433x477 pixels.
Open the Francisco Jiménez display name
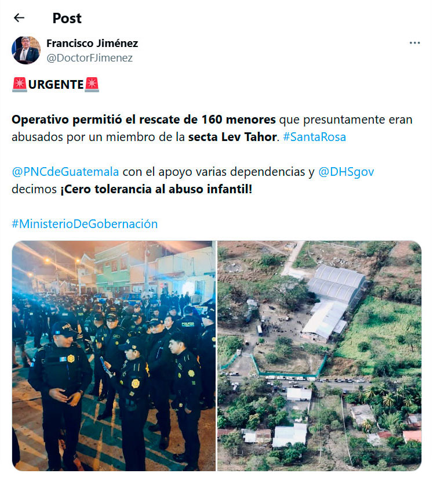click(92, 43)
